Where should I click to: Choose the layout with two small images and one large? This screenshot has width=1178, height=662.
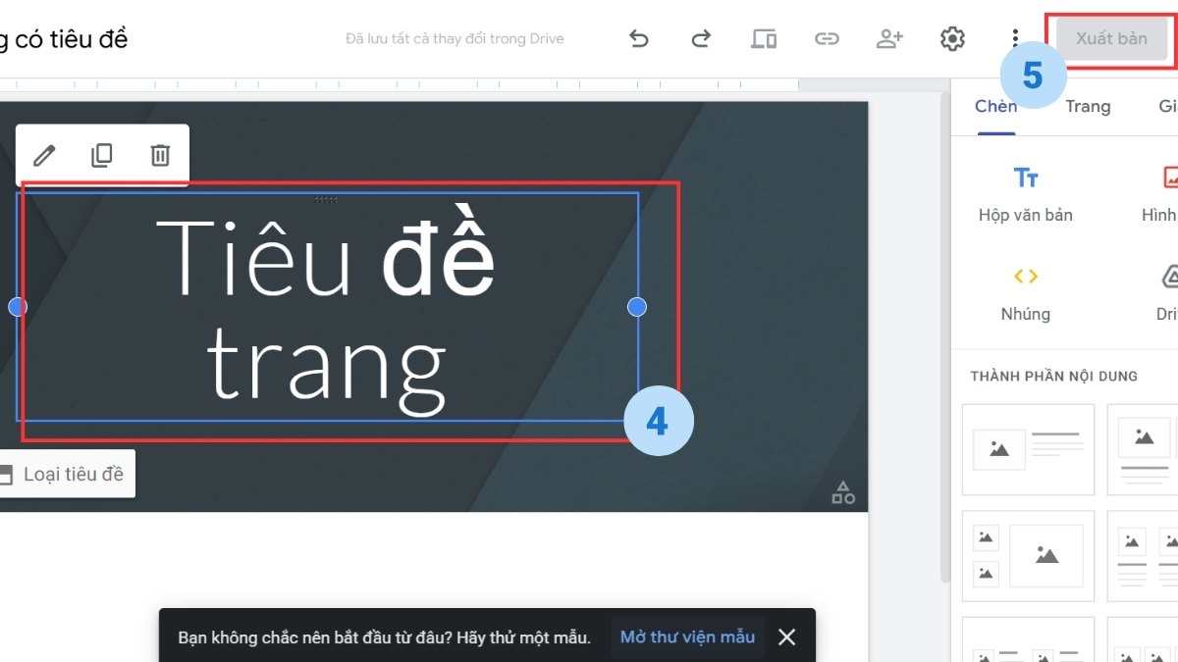click(x=1028, y=556)
